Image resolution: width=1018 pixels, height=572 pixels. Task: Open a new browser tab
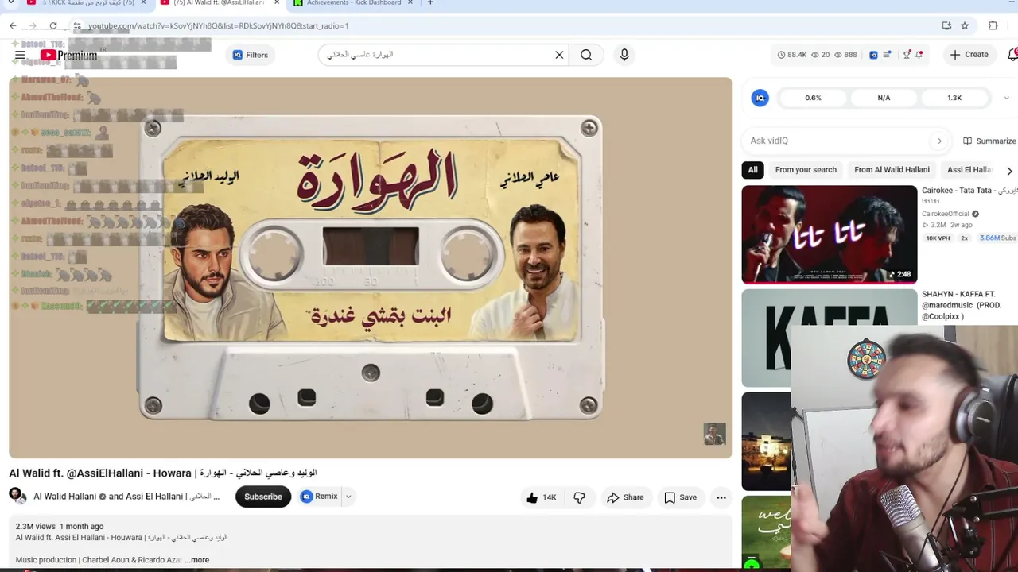coord(430,3)
